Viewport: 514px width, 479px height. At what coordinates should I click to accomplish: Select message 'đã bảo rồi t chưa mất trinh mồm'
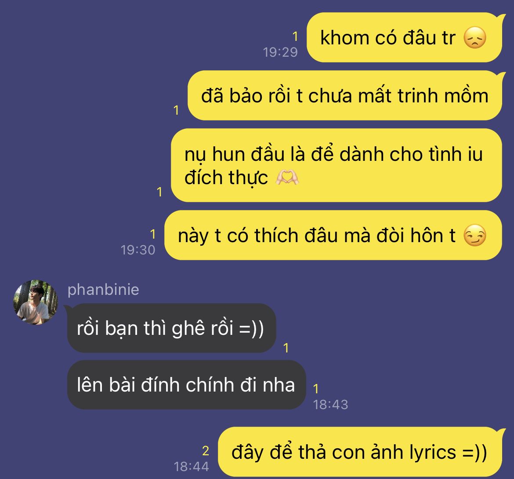[345, 95]
